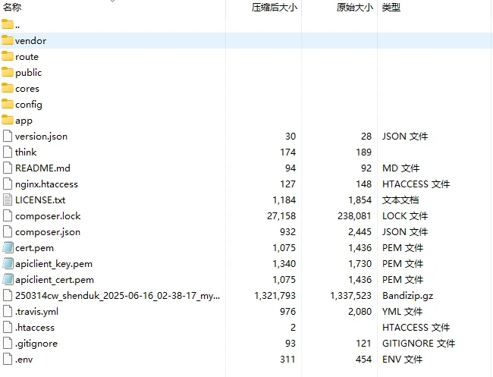Select the LICENSE.txt document icon
This screenshot has height=377, width=493.
coord(8,200)
